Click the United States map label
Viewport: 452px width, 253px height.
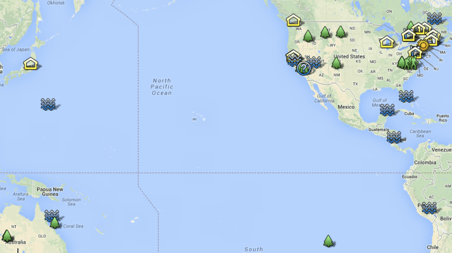tap(349, 57)
